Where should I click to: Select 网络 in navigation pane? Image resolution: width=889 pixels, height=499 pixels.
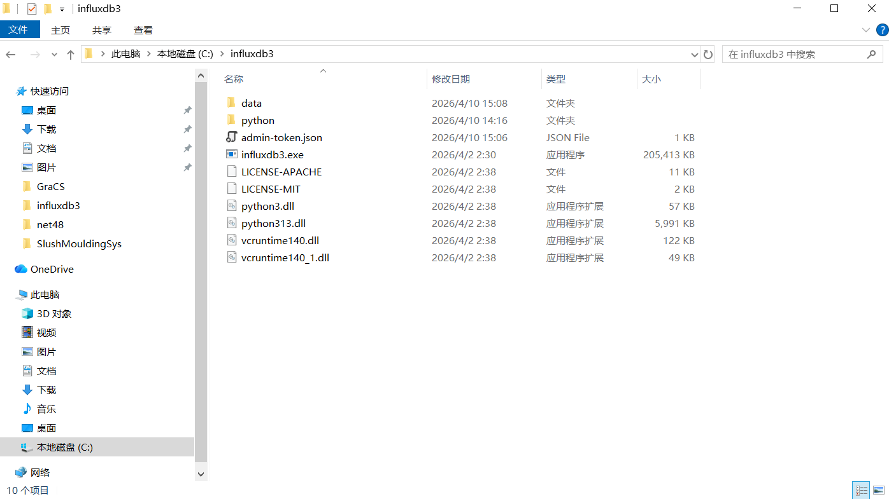40,472
